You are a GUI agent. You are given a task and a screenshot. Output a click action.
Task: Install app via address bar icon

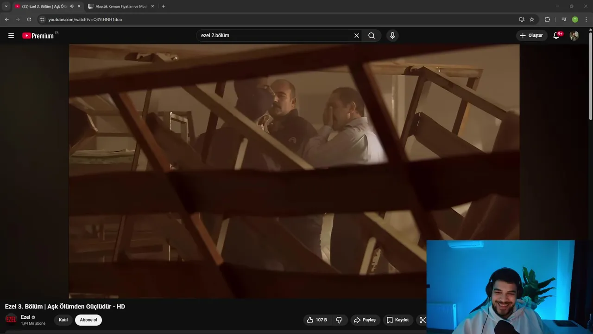click(x=522, y=19)
